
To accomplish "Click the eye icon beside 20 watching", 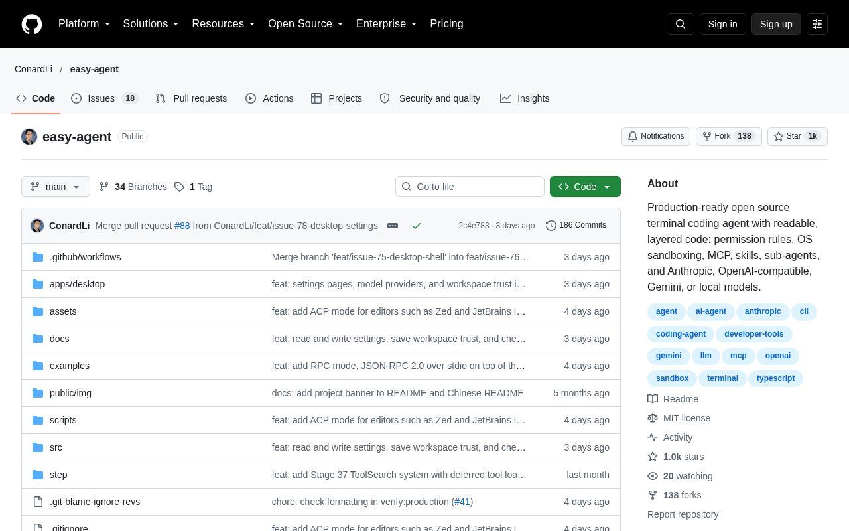I will click(x=653, y=476).
